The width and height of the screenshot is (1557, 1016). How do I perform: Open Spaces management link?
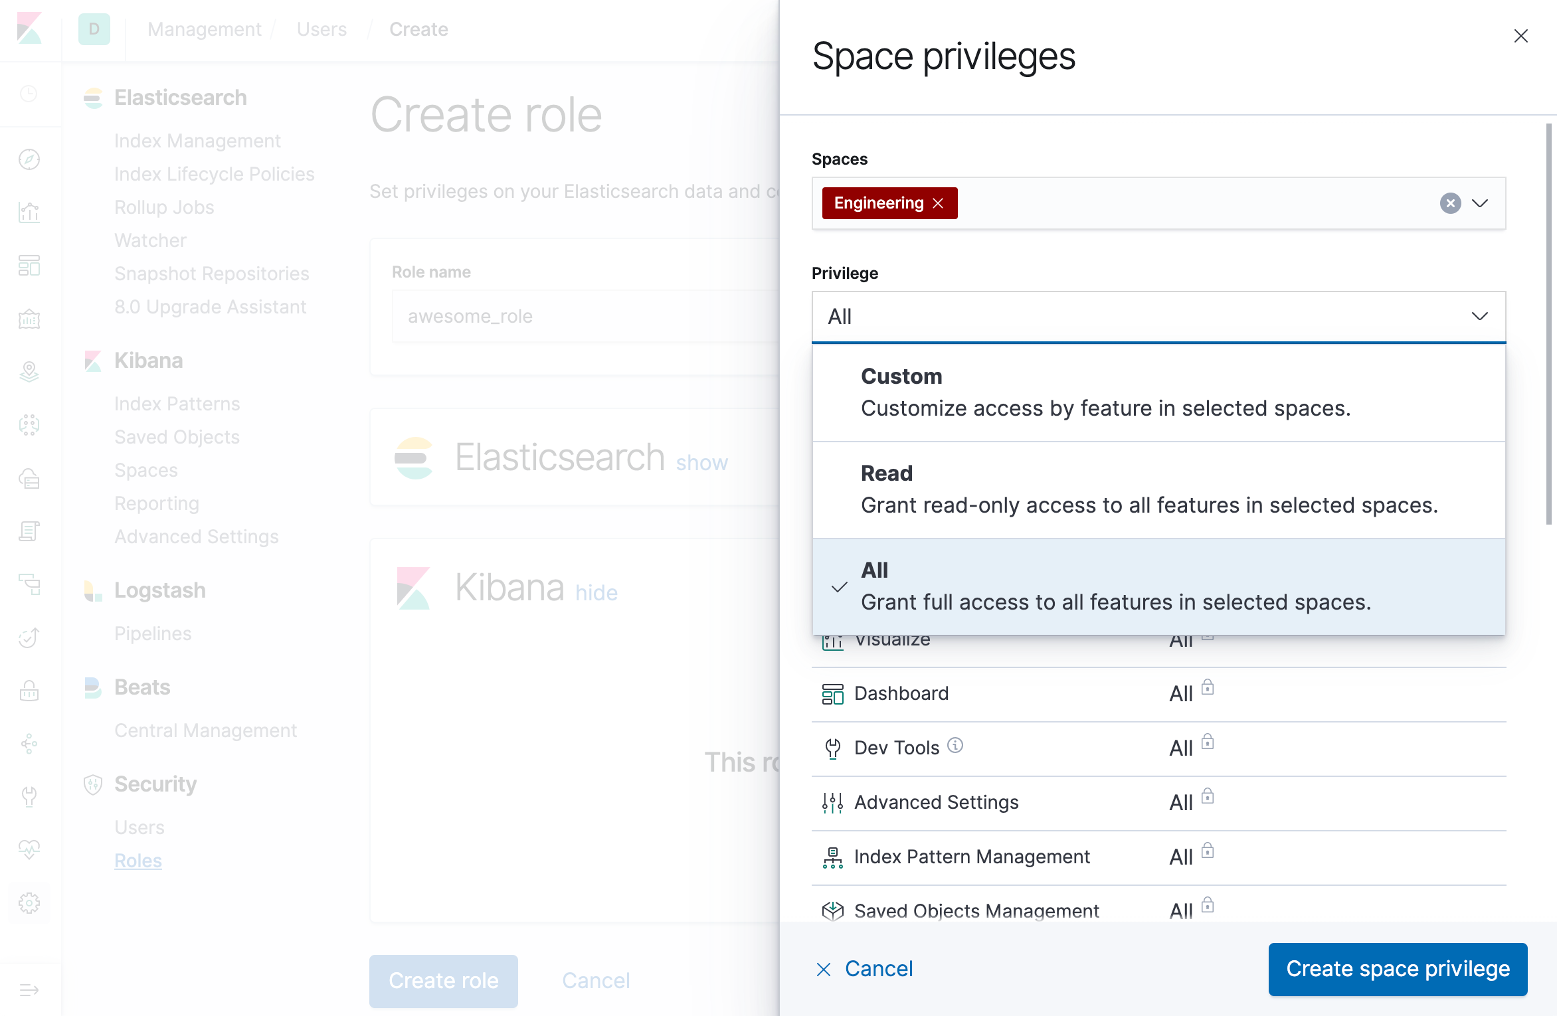146,470
